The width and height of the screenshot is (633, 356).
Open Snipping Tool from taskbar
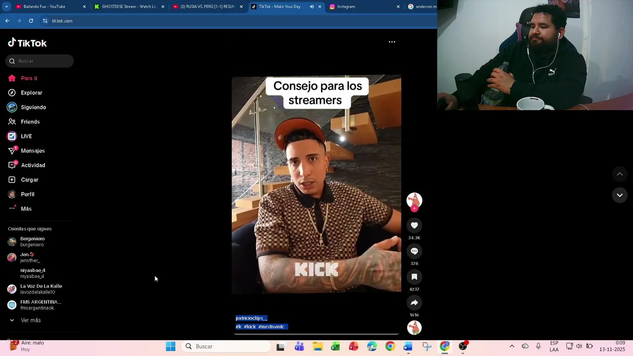pyautogui.click(x=427, y=347)
